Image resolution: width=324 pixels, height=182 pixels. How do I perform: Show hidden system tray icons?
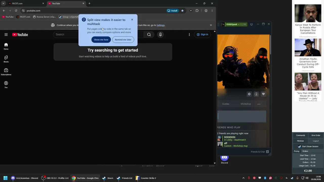pos(244,178)
